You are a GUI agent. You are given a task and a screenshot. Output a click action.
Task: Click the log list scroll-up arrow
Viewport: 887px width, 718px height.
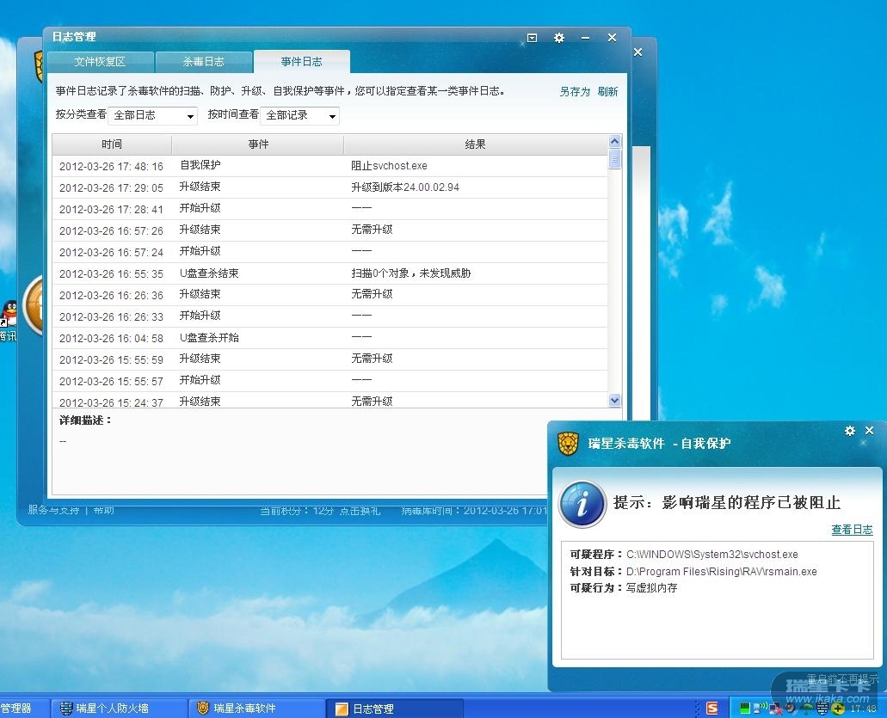click(615, 141)
